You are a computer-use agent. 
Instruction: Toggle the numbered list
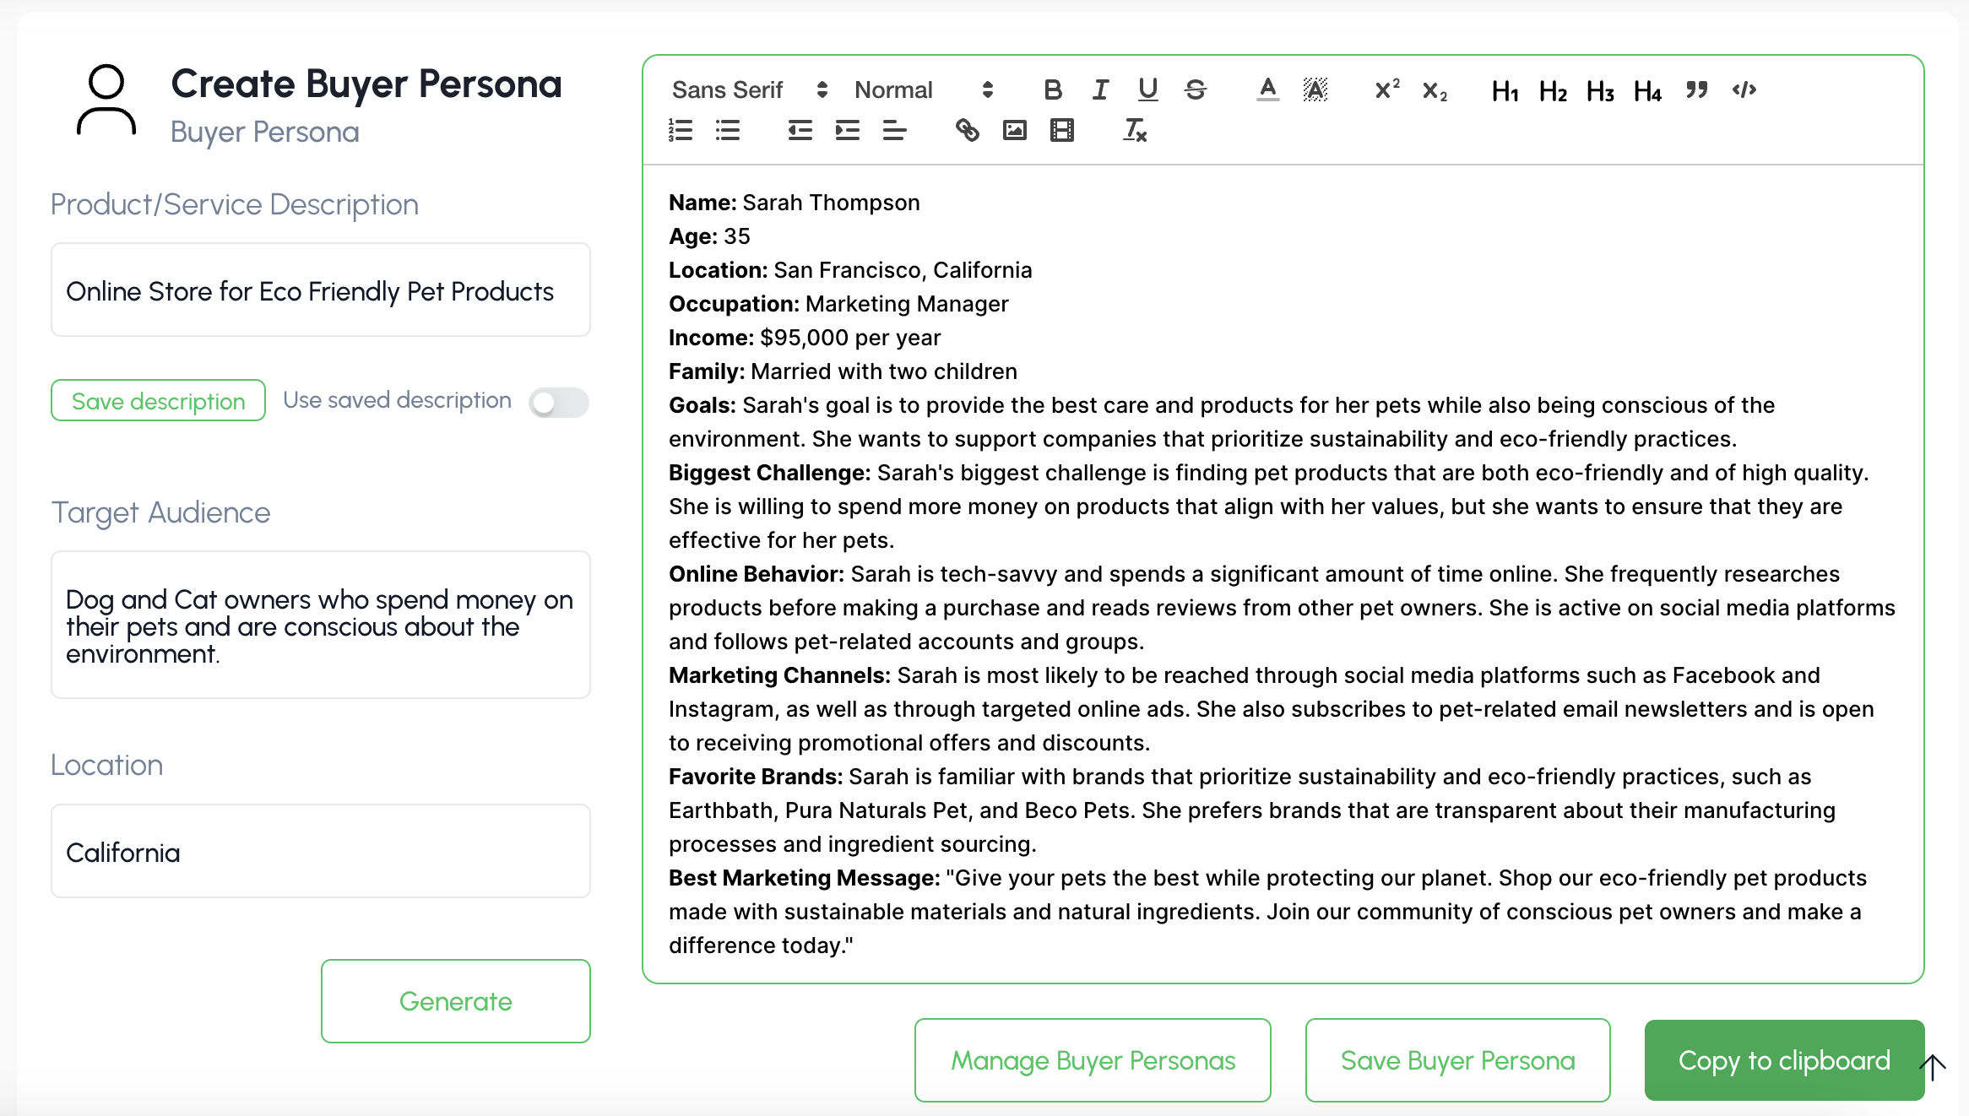click(681, 130)
